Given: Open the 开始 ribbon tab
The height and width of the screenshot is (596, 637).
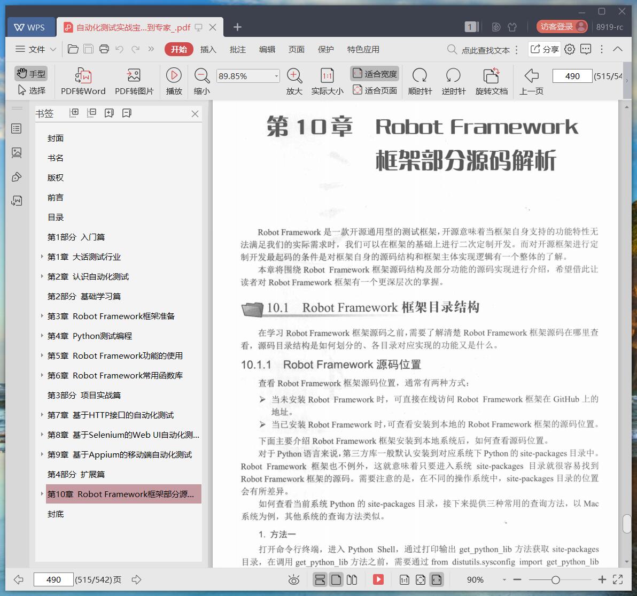Looking at the screenshot, I should pos(178,49).
